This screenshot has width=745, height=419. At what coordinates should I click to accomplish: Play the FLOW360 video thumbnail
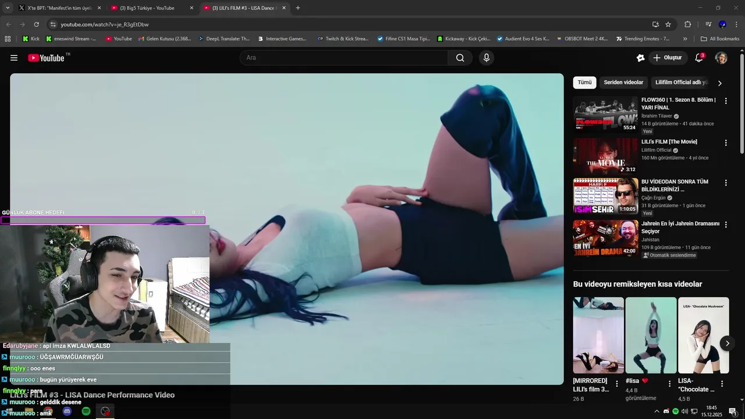[605, 114]
